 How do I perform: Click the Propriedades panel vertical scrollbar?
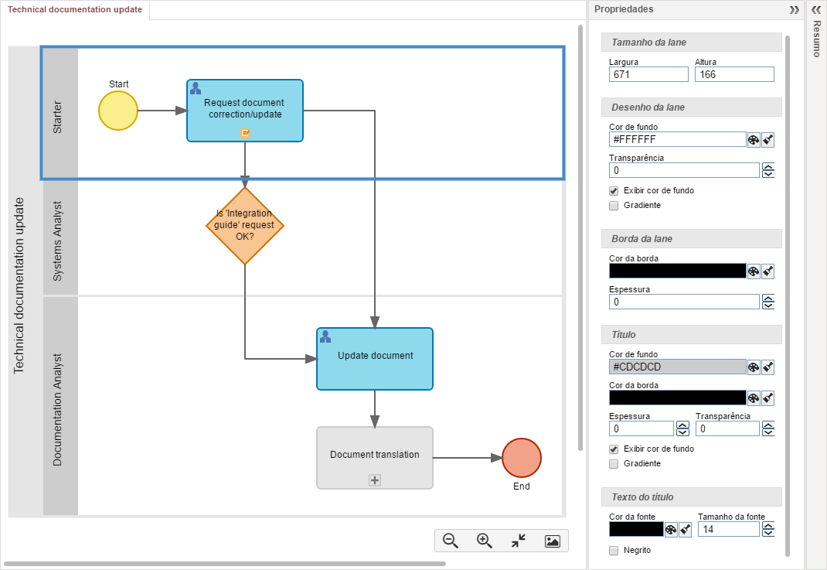tap(788, 295)
